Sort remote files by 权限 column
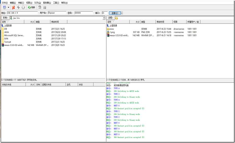Screen dimensions: 235x143 179,22
